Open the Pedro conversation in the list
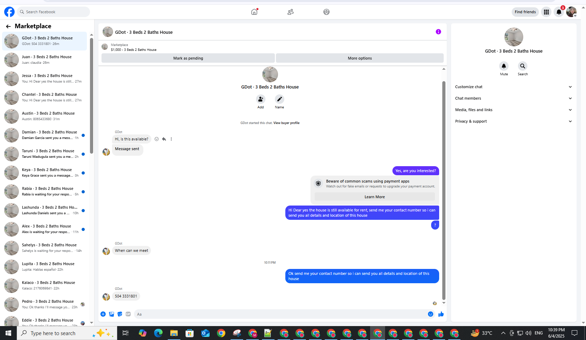This screenshot has height=340, width=586. pos(45,304)
